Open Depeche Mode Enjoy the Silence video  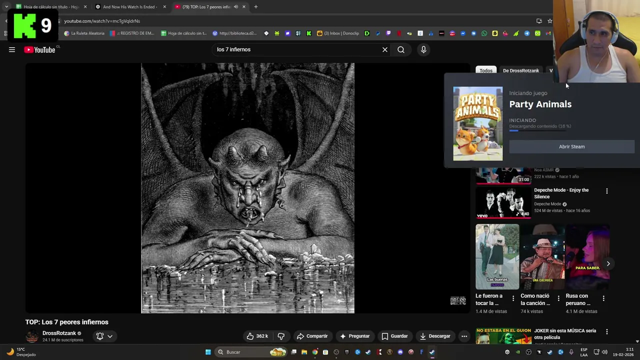tap(561, 193)
